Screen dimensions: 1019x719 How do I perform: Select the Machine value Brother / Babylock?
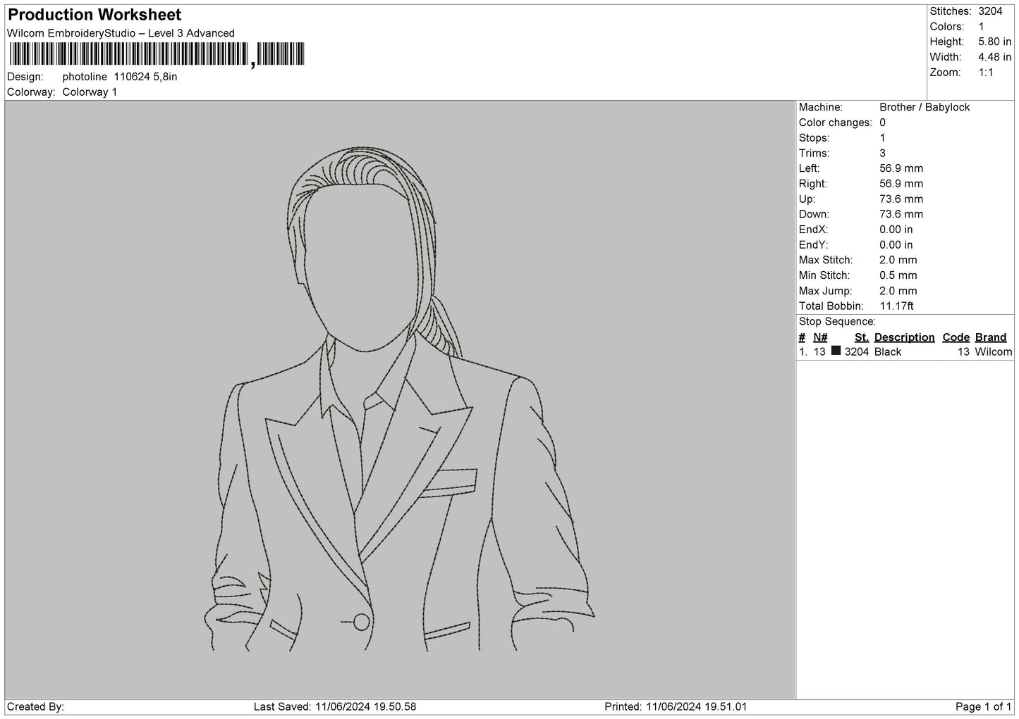[925, 107]
